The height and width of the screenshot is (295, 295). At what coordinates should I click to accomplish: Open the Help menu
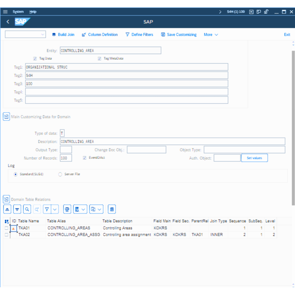tap(33, 12)
